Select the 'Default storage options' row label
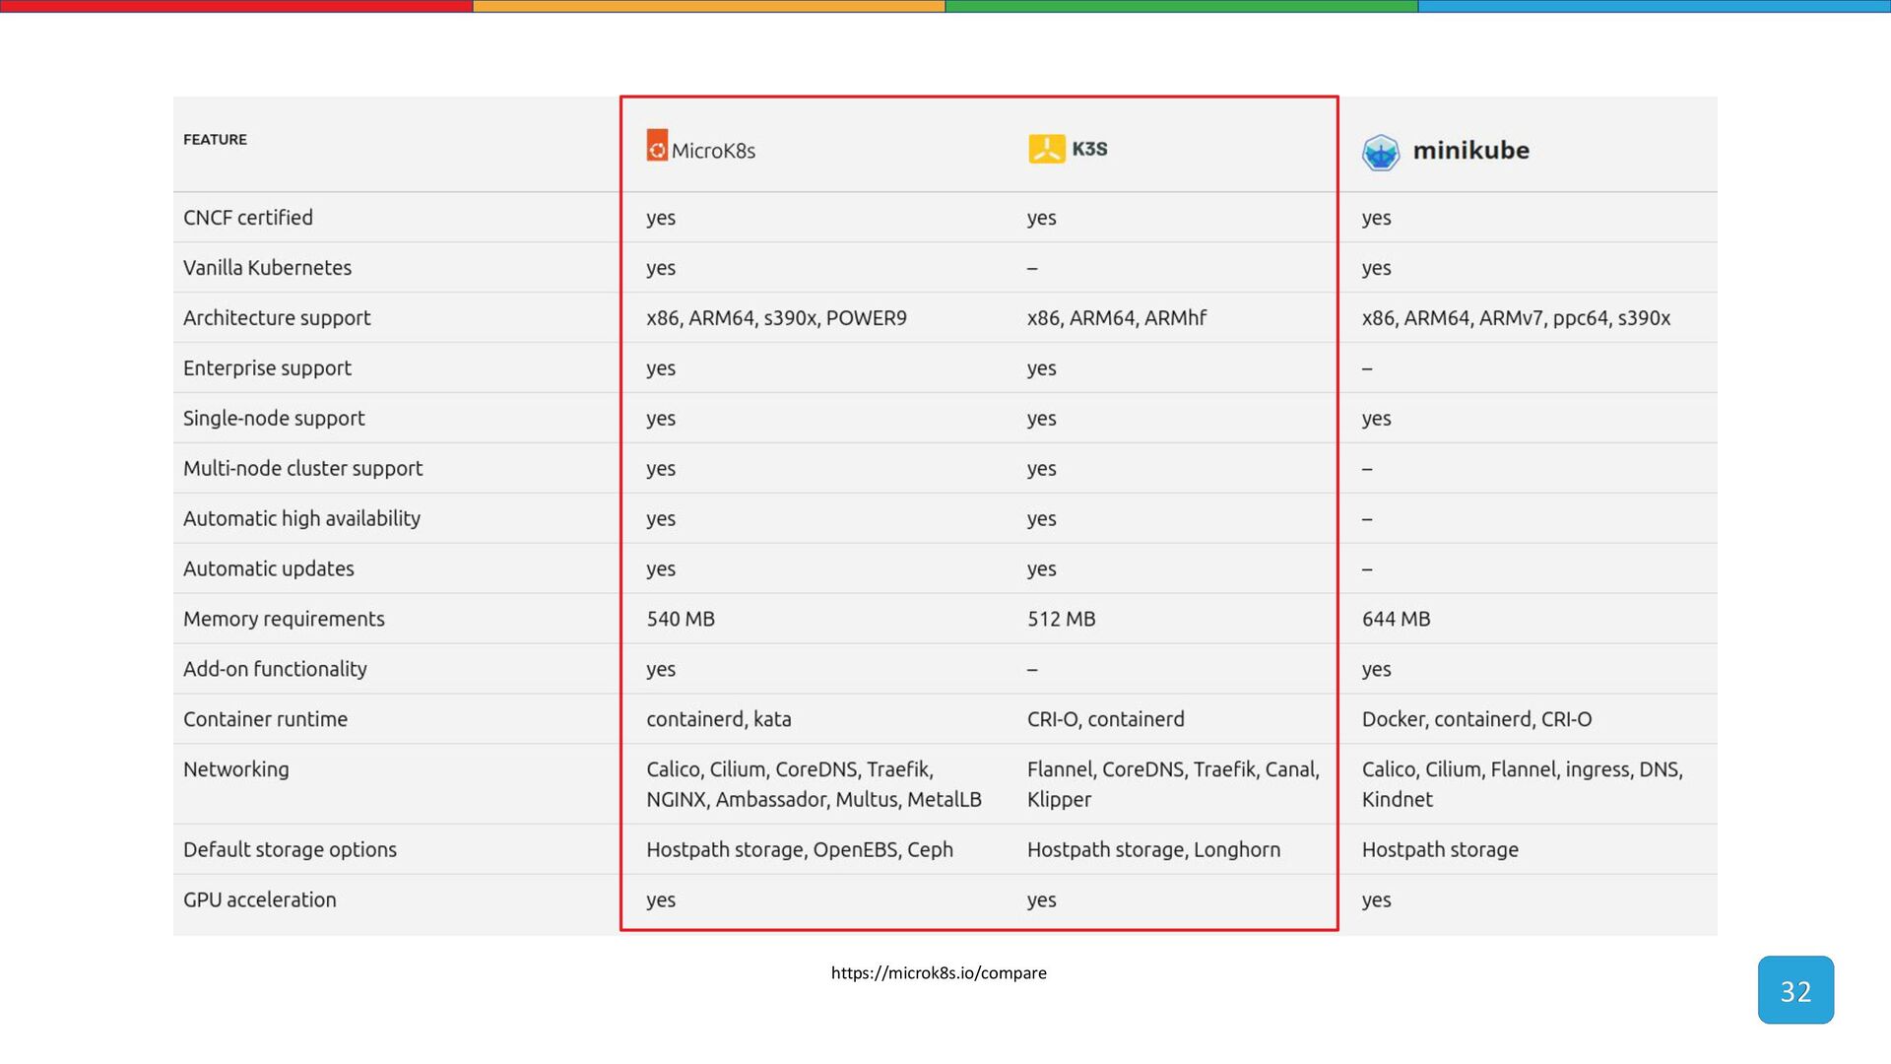Screen dimensions: 1891x1064 290,850
